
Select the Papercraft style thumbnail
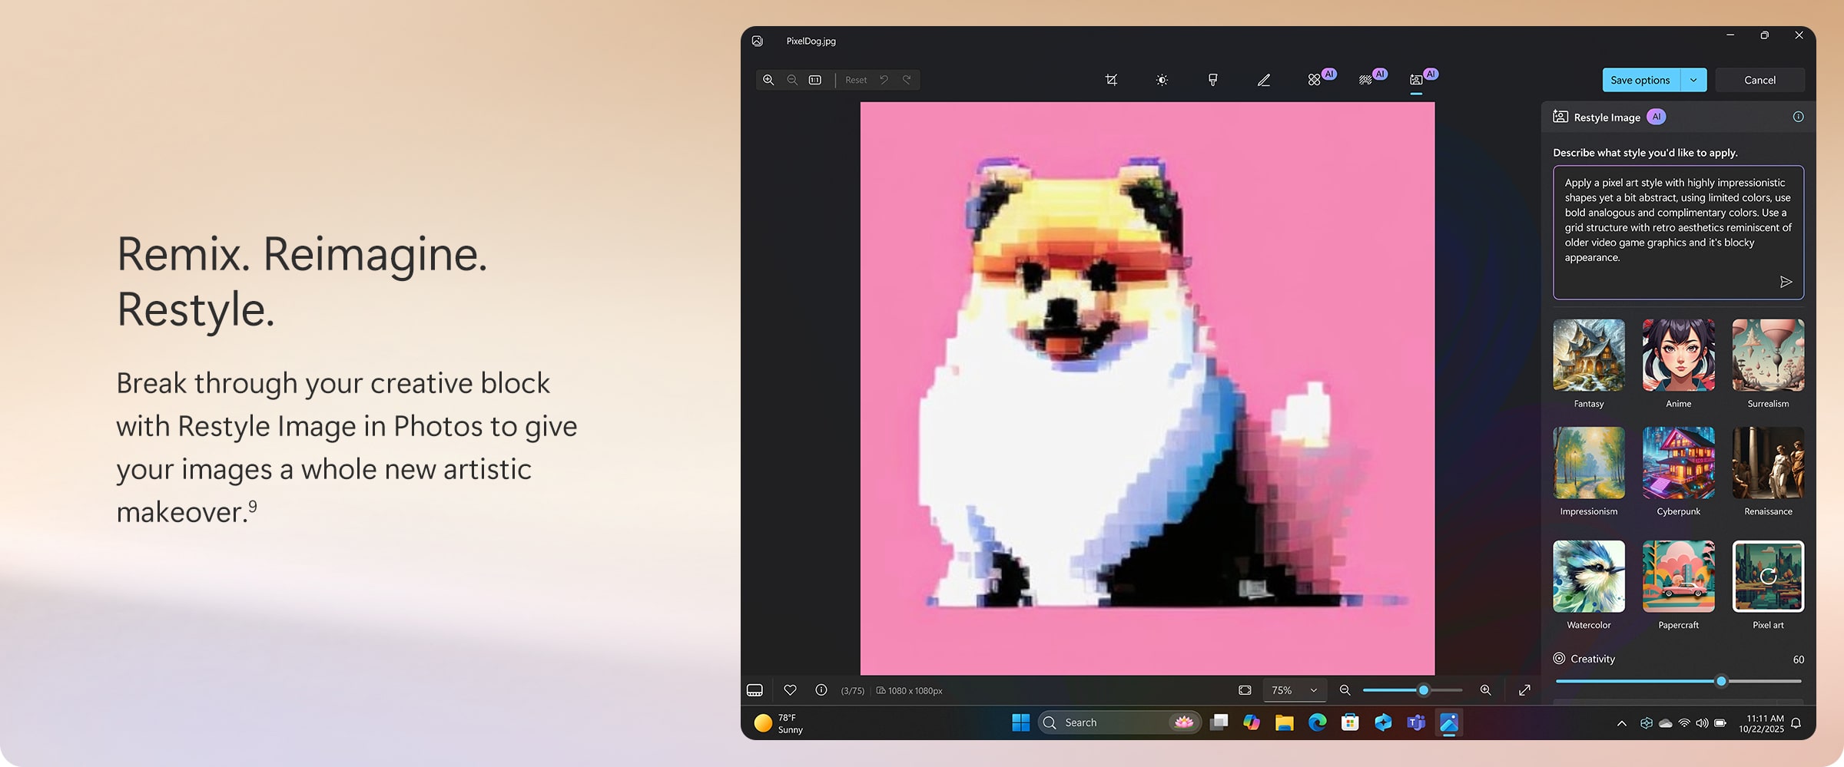pyautogui.click(x=1678, y=577)
